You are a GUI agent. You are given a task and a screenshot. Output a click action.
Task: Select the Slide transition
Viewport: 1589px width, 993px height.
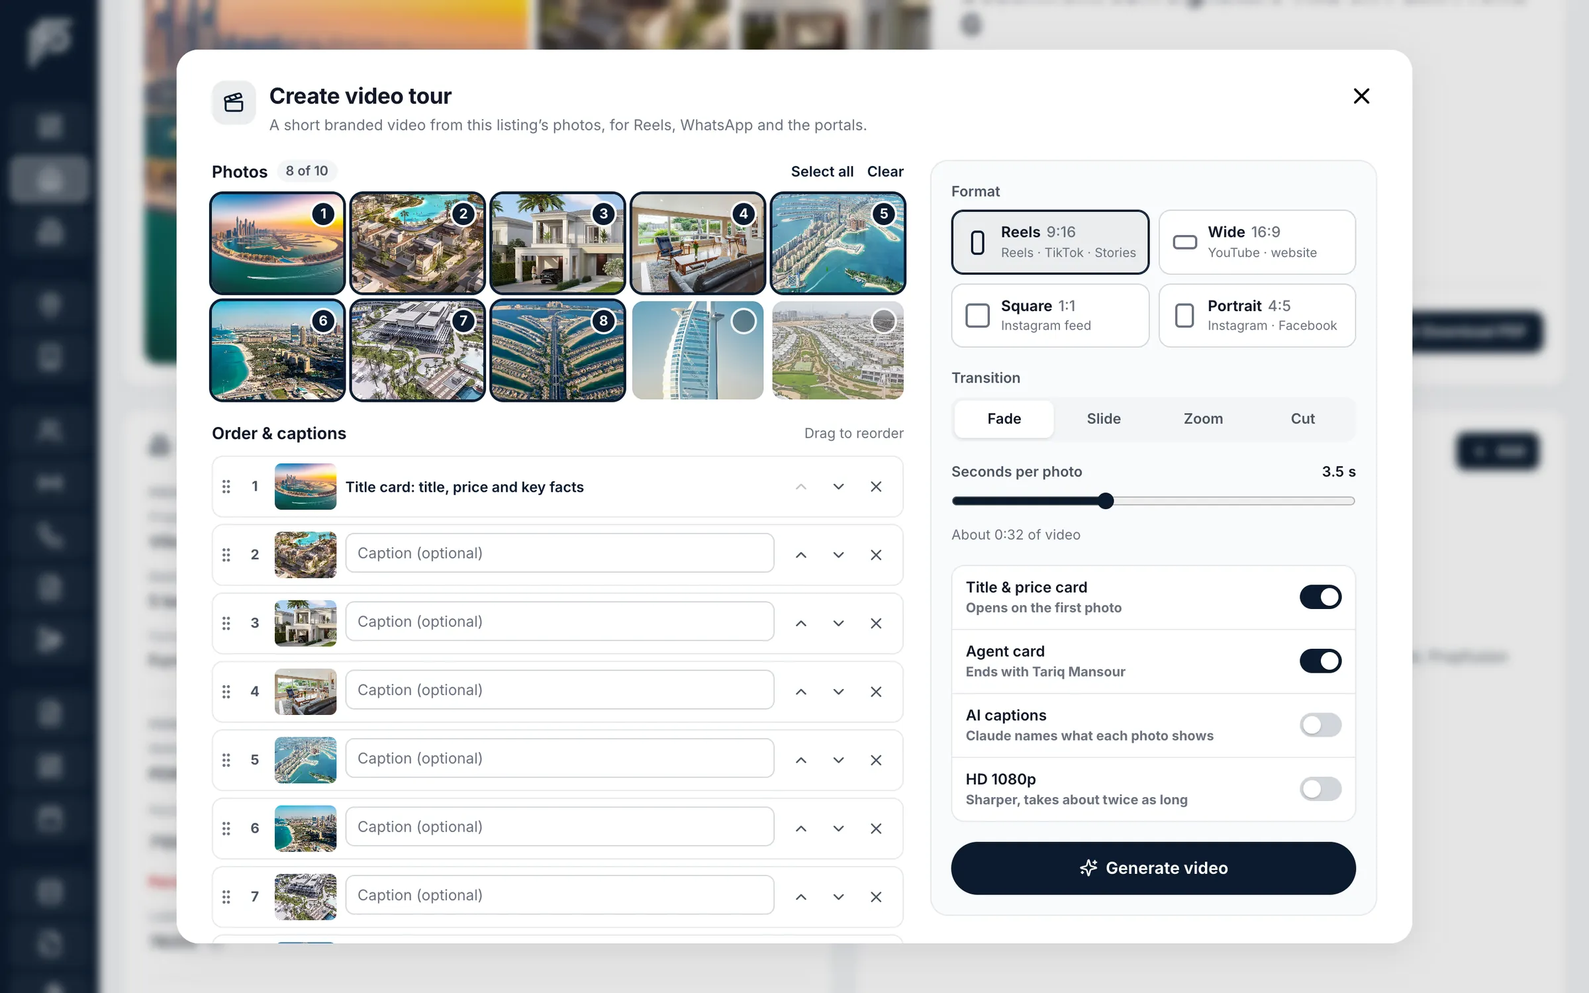(1104, 419)
